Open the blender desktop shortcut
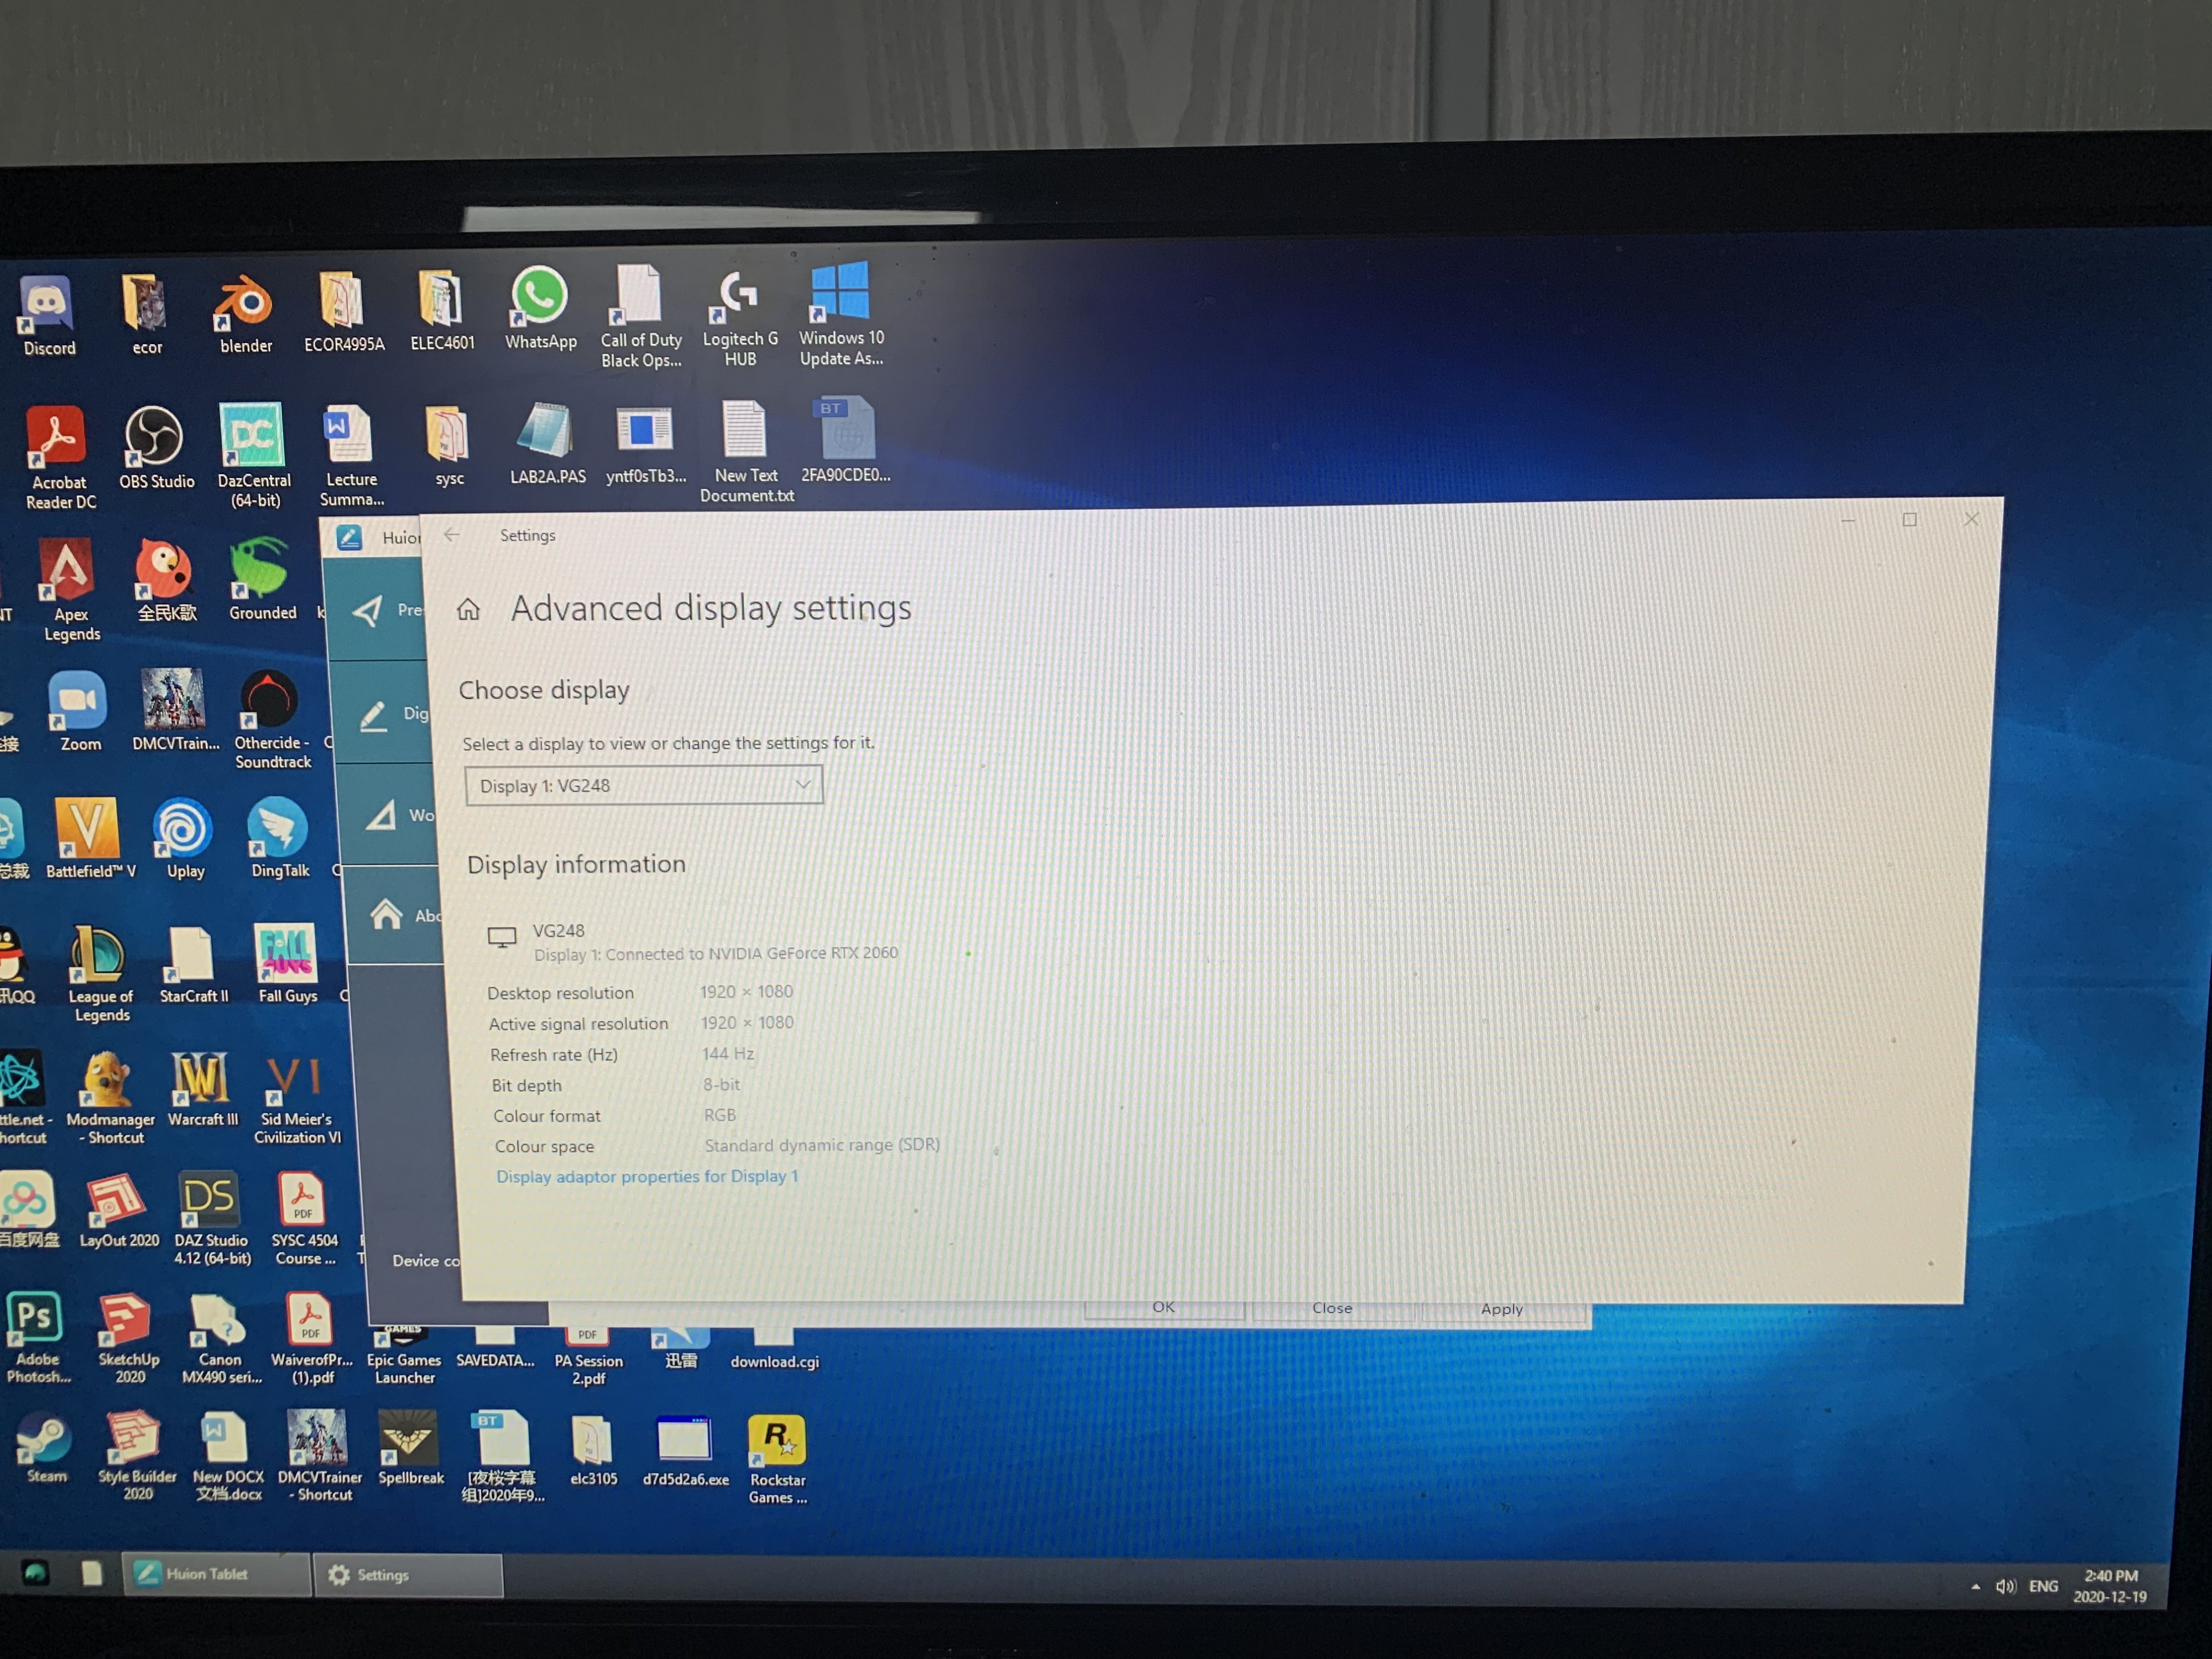 click(x=245, y=314)
